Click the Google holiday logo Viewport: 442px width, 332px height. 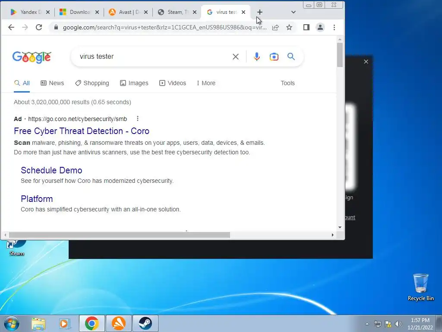tap(32, 57)
